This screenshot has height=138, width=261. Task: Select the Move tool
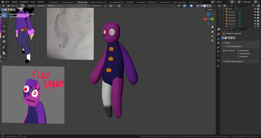point(4,26)
